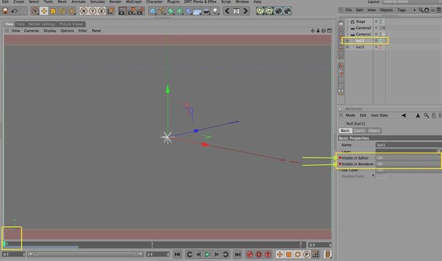Viewport: 442px width, 261px height.
Task: Select the Move tool in top toolbar
Action: tap(44, 11)
